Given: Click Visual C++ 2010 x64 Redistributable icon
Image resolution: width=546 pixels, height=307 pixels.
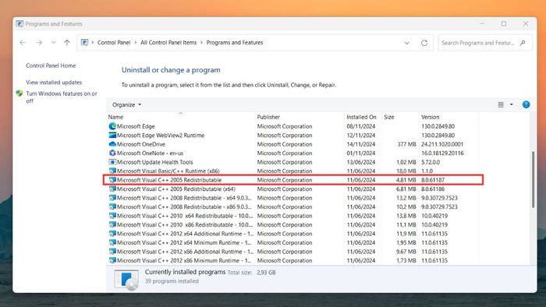Looking at the screenshot, I should coord(112,216).
